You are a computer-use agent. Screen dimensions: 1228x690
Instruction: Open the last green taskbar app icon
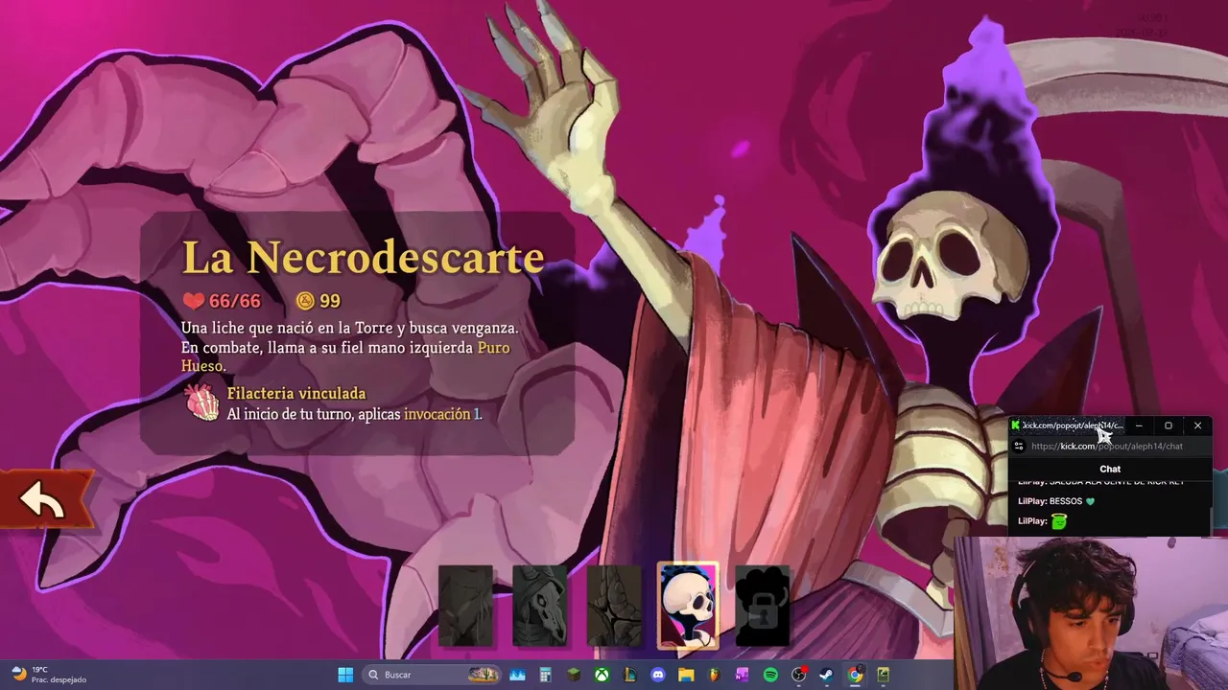pyautogui.click(x=883, y=675)
